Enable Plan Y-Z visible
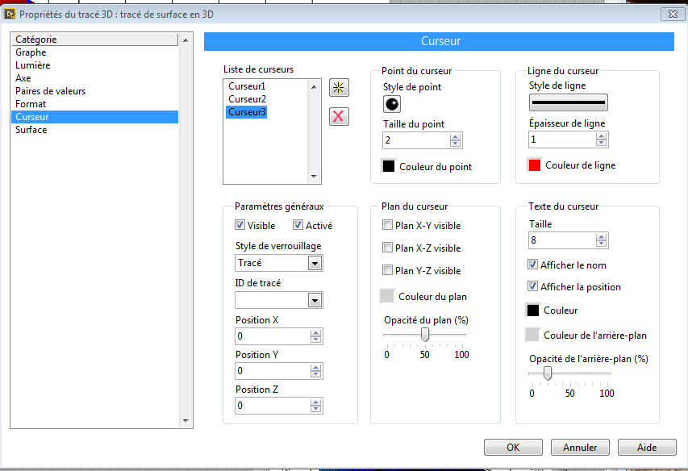The height and width of the screenshot is (471, 688). click(387, 269)
